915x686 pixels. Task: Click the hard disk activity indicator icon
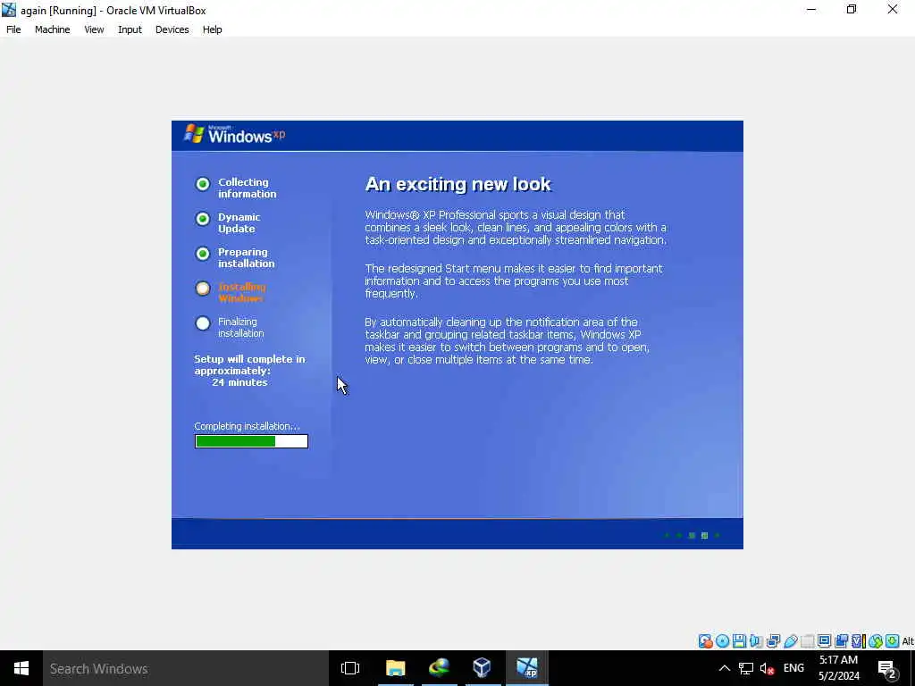(x=706, y=641)
